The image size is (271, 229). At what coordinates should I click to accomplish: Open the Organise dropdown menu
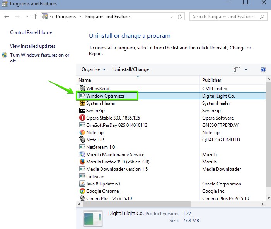click(x=93, y=69)
